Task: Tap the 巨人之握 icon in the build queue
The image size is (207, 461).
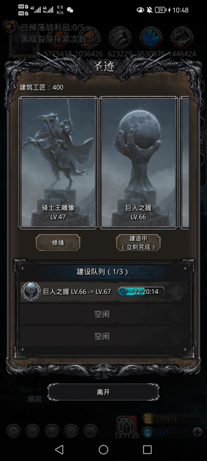Action: 31,292
